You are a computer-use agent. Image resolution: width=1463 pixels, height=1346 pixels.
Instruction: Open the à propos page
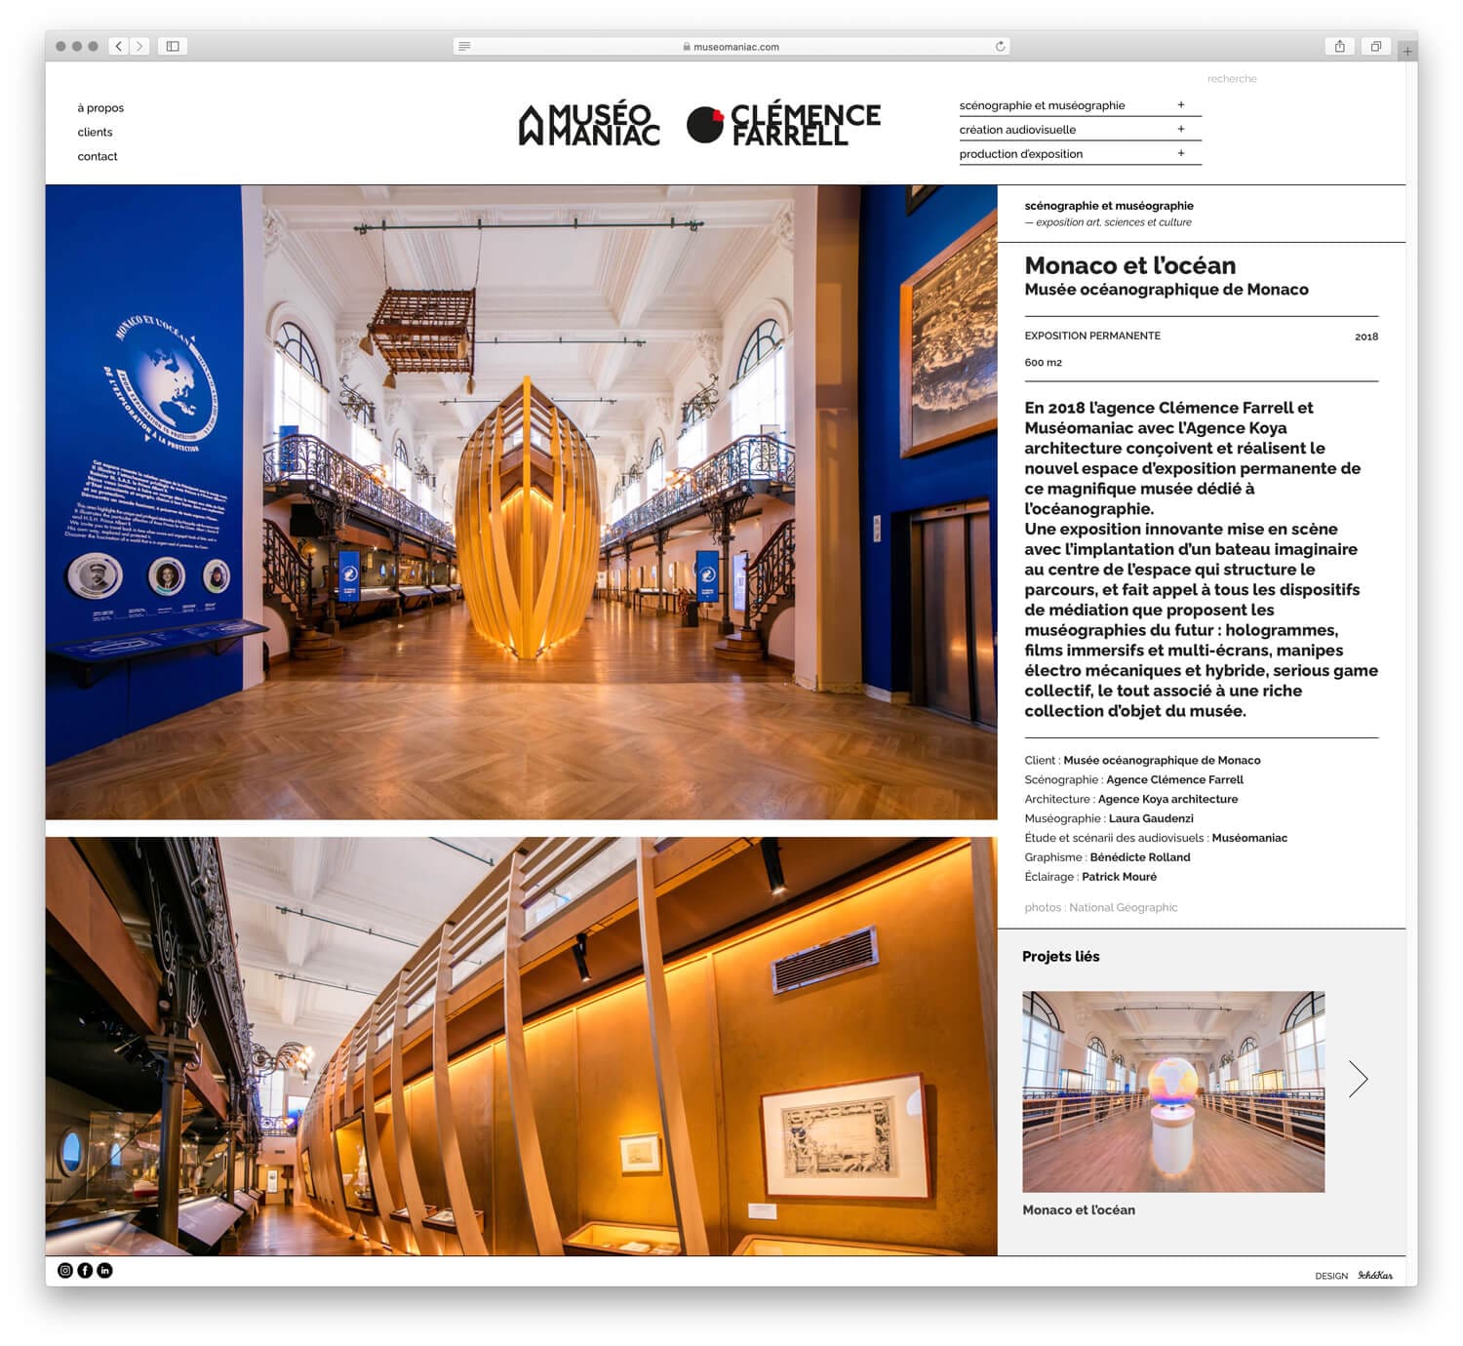[x=100, y=108]
